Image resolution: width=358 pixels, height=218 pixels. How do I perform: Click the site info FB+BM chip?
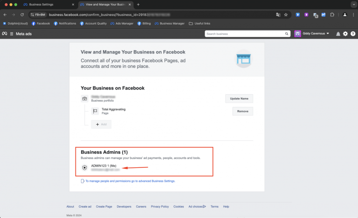click(x=38, y=14)
